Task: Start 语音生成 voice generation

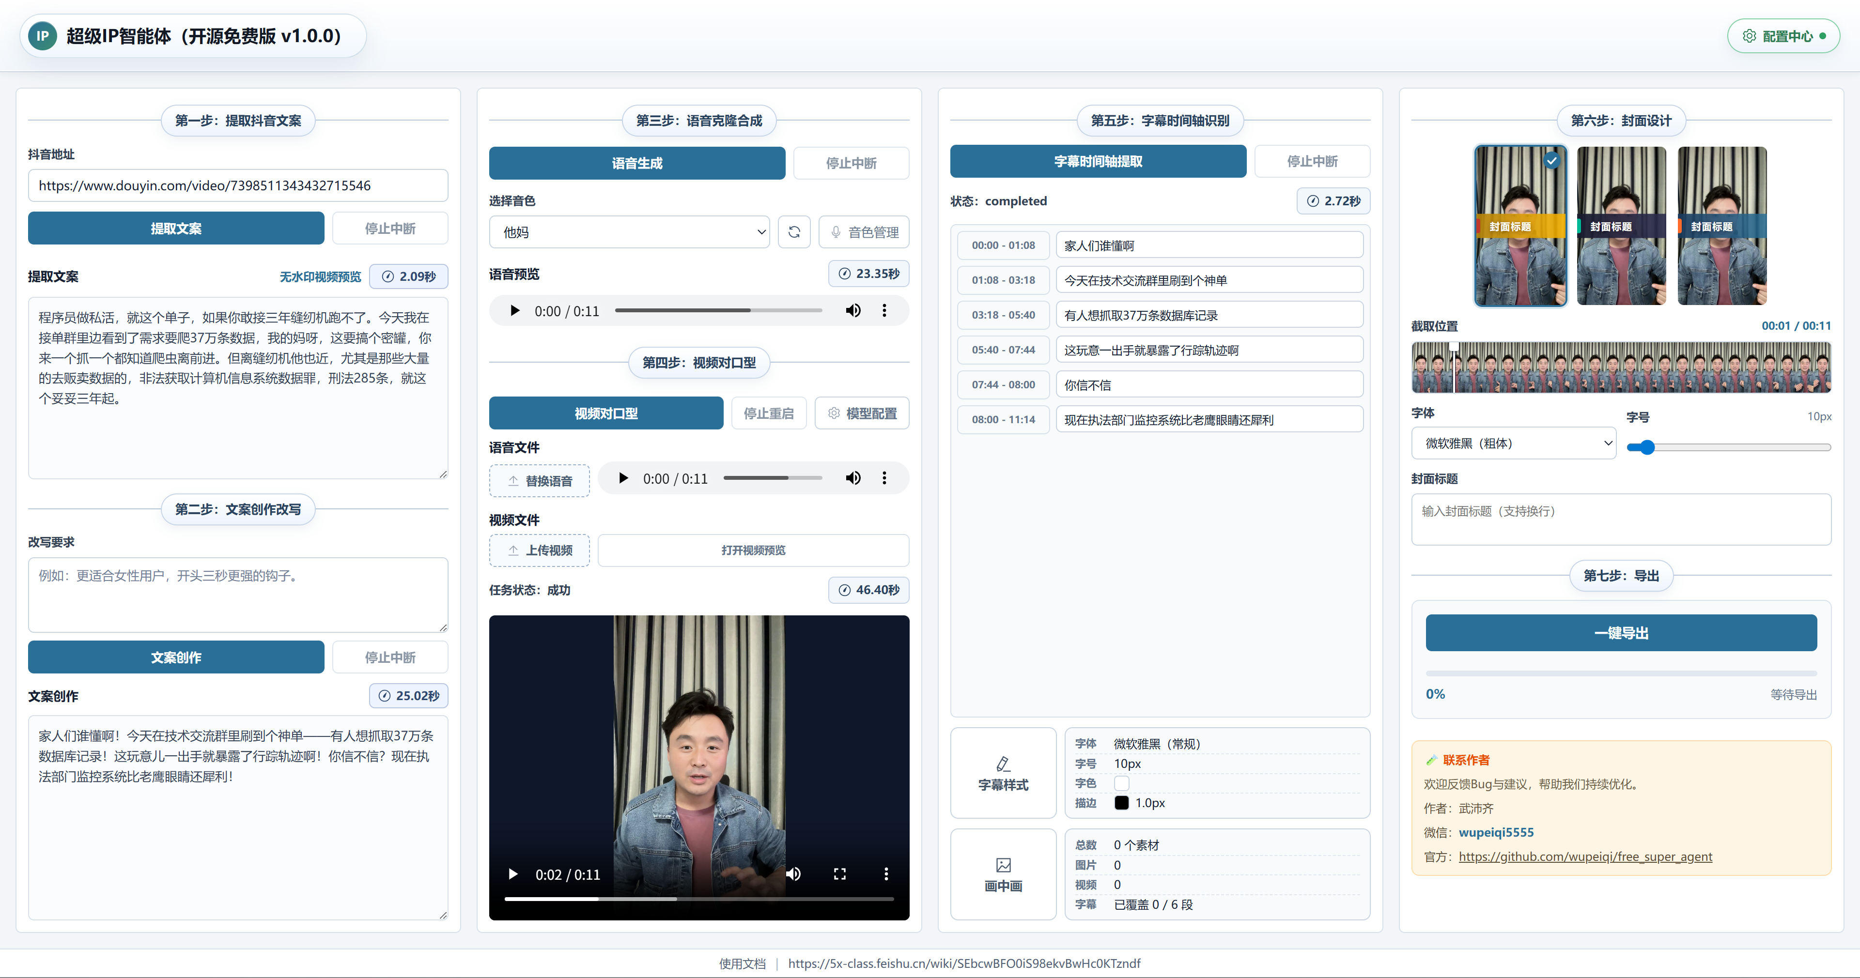Action: click(637, 163)
